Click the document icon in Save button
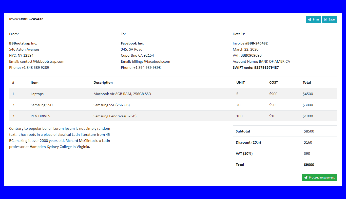Screen dimensions: 346x199 [326, 19]
